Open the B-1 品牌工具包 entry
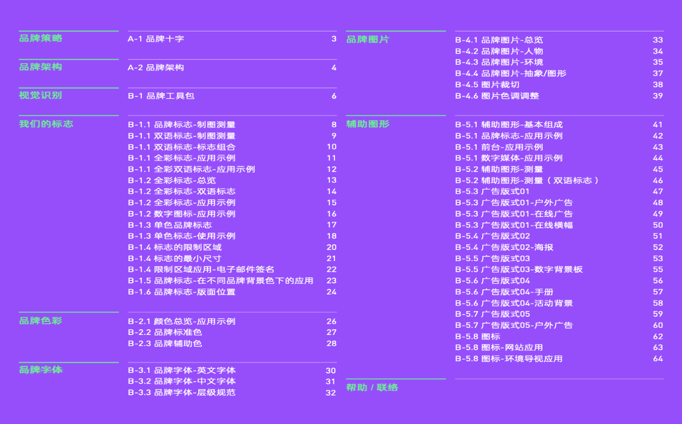 (x=161, y=96)
